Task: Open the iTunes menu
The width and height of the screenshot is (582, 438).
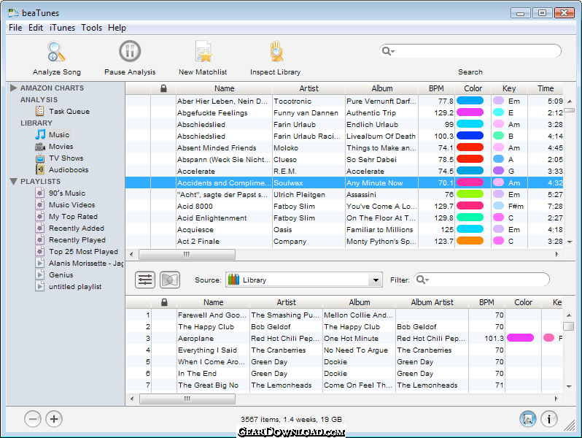Action: coord(62,28)
